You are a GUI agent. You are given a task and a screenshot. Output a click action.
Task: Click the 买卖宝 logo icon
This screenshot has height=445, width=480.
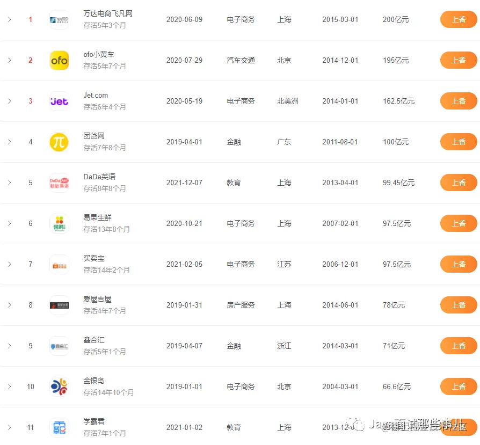point(59,264)
